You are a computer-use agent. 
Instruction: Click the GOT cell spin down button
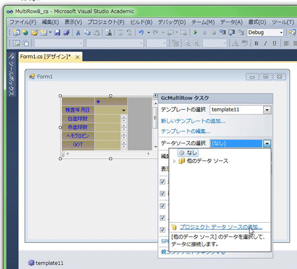pos(124,146)
